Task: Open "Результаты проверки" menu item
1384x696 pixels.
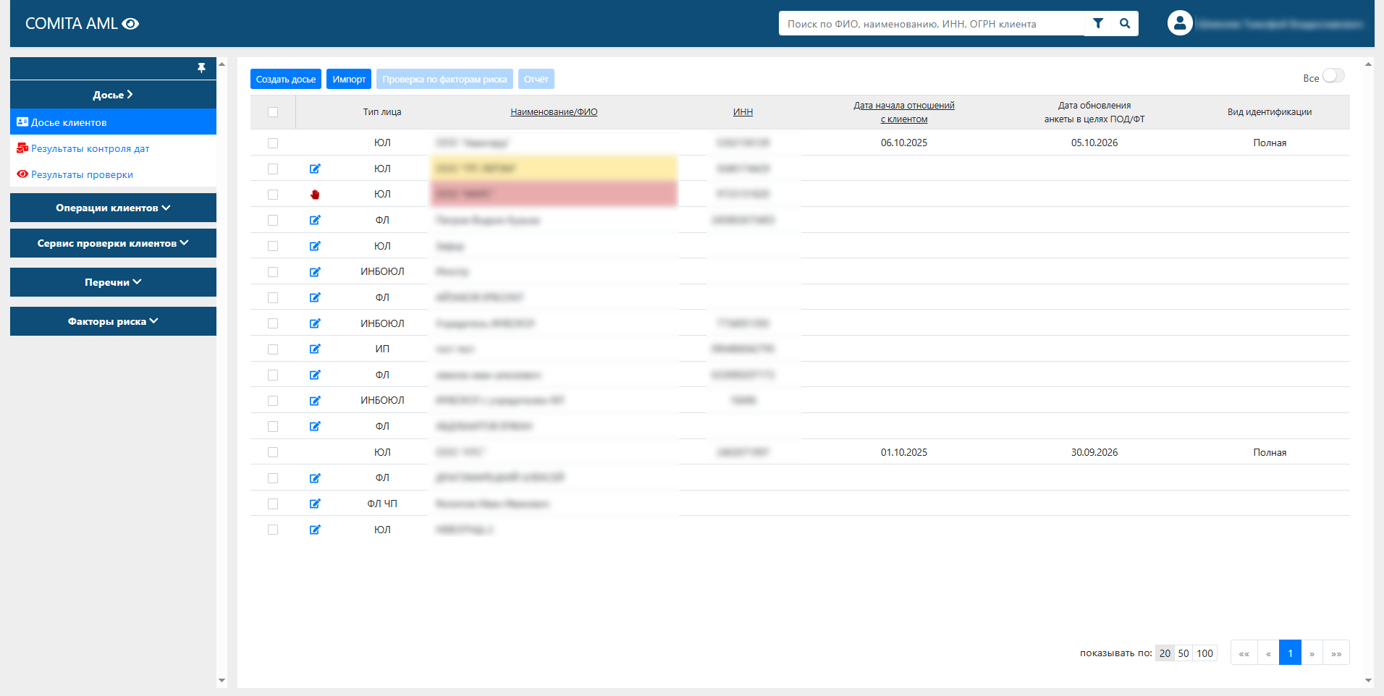Action: click(x=82, y=174)
